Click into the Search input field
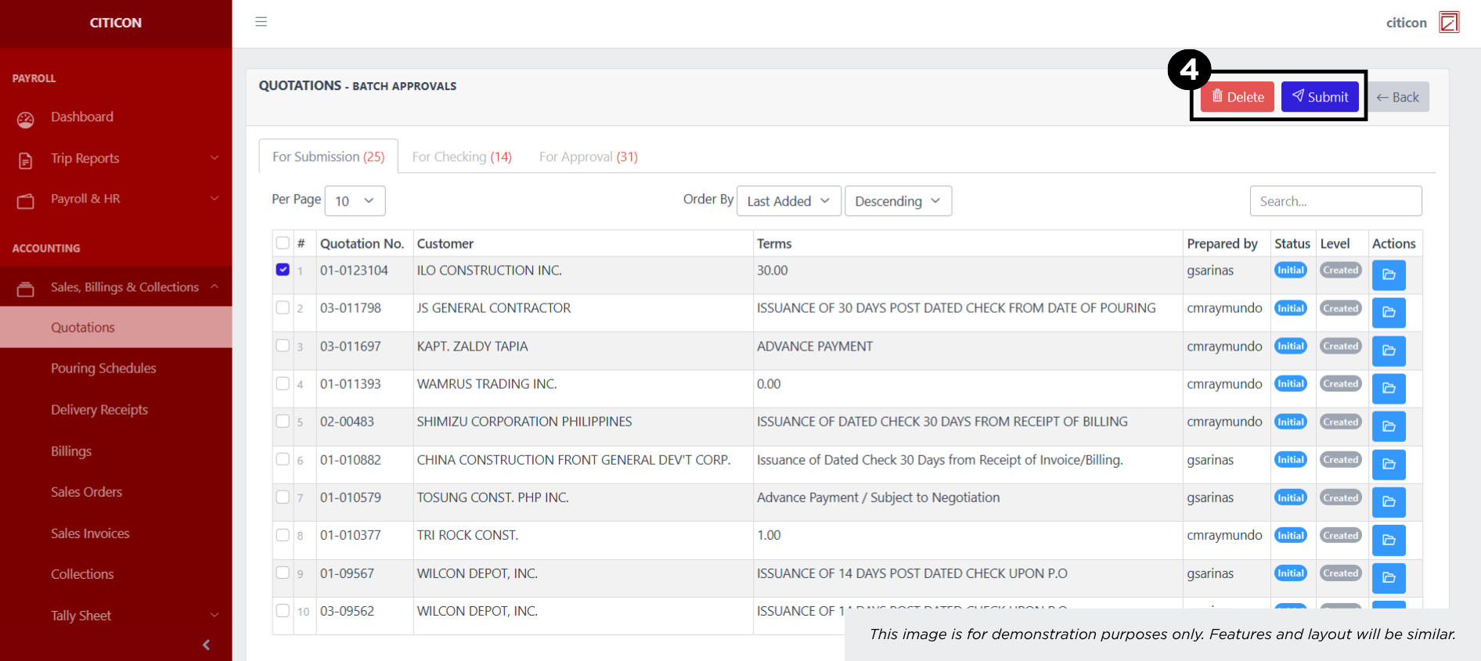 pos(1335,201)
